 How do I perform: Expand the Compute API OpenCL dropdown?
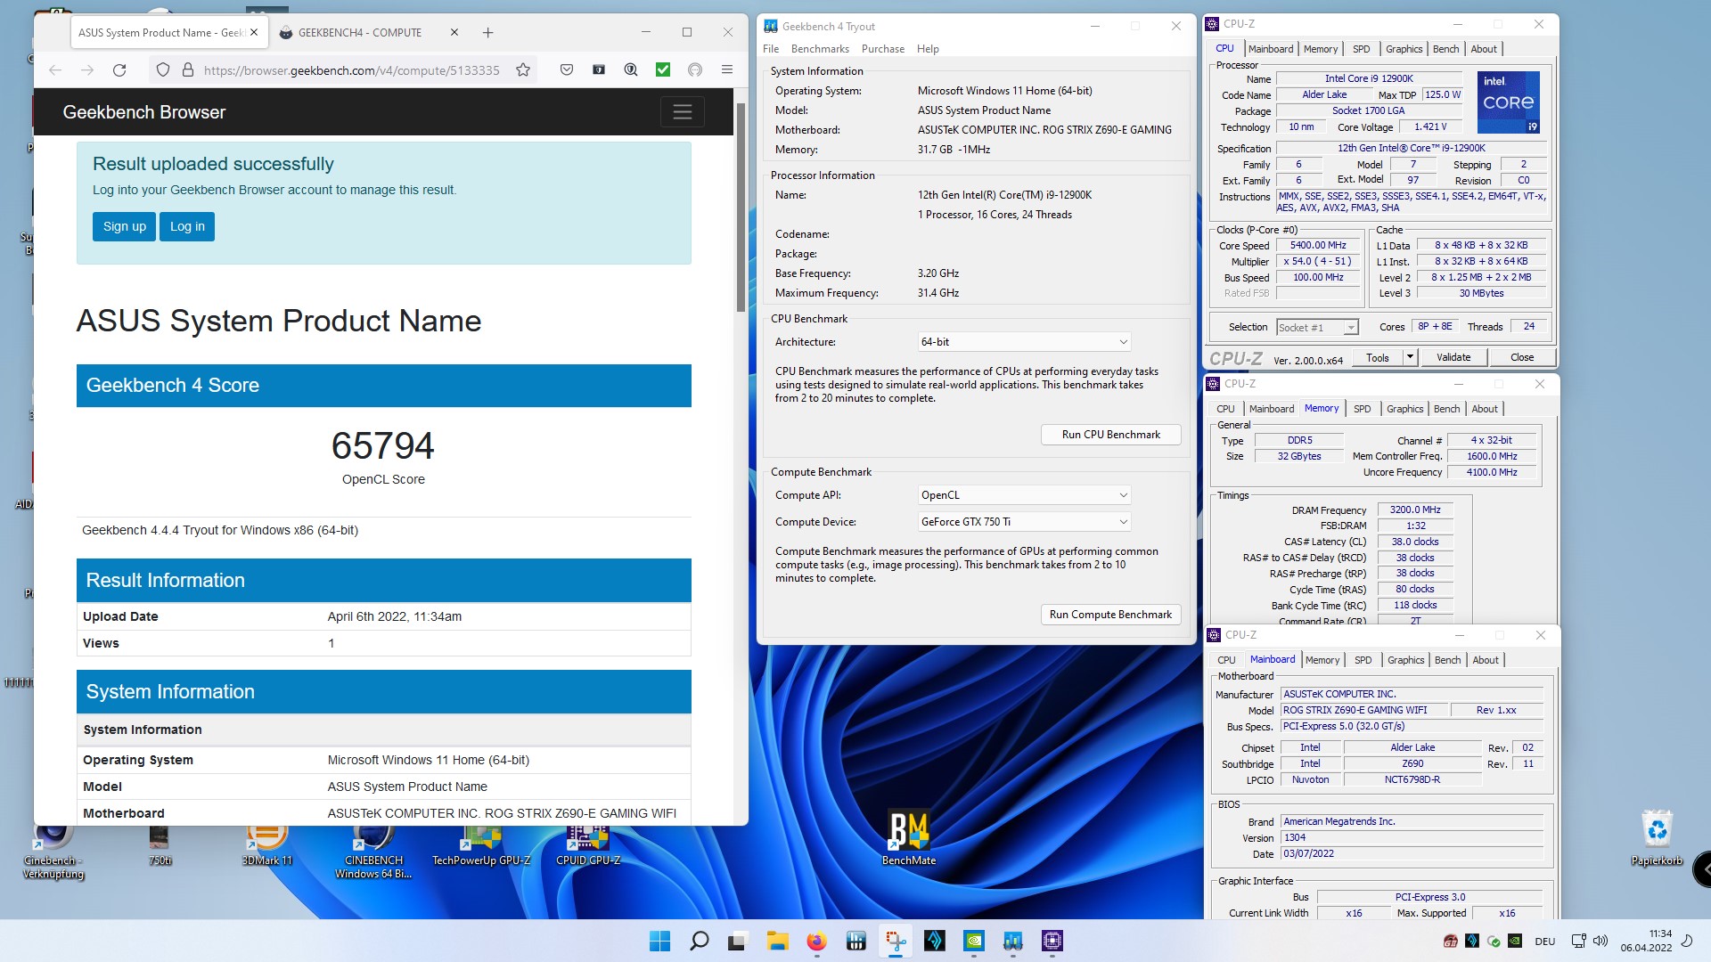pos(1025,495)
